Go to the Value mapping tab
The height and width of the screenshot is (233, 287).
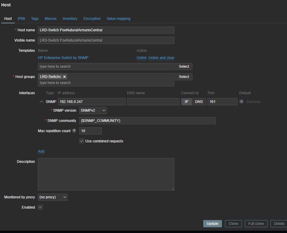tap(118, 19)
